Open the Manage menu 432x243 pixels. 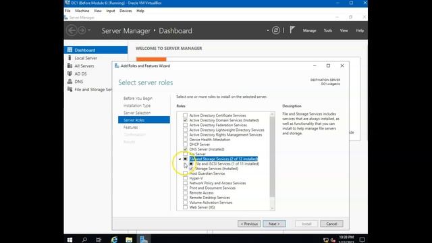point(309,30)
